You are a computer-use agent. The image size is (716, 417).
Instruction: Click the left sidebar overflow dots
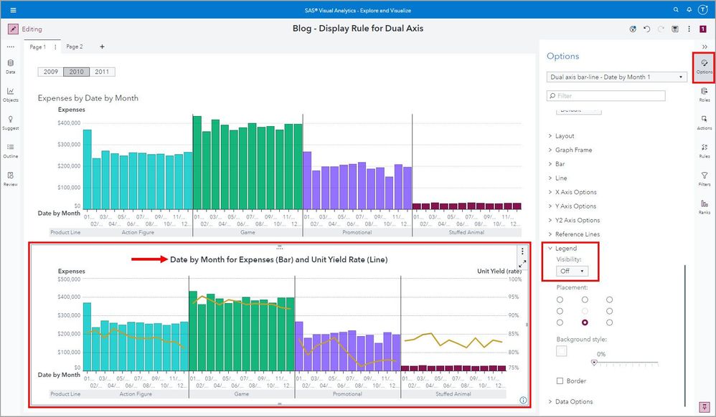11,47
